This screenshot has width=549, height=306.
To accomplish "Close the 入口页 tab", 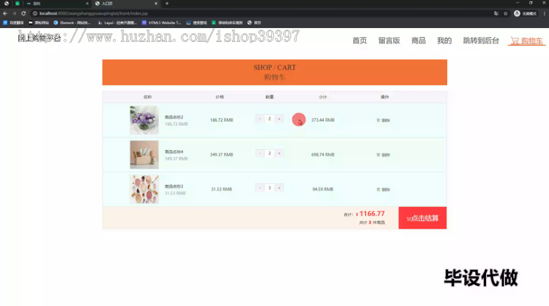I will pyautogui.click(x=156, y=4).
